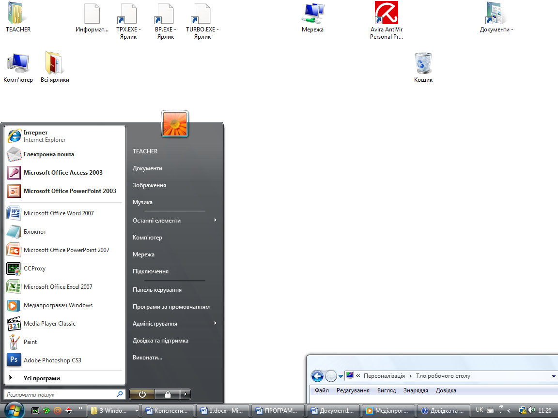Screen dimensions: 558x418
Task: Open Знаряддя menu
Action: 416,390
